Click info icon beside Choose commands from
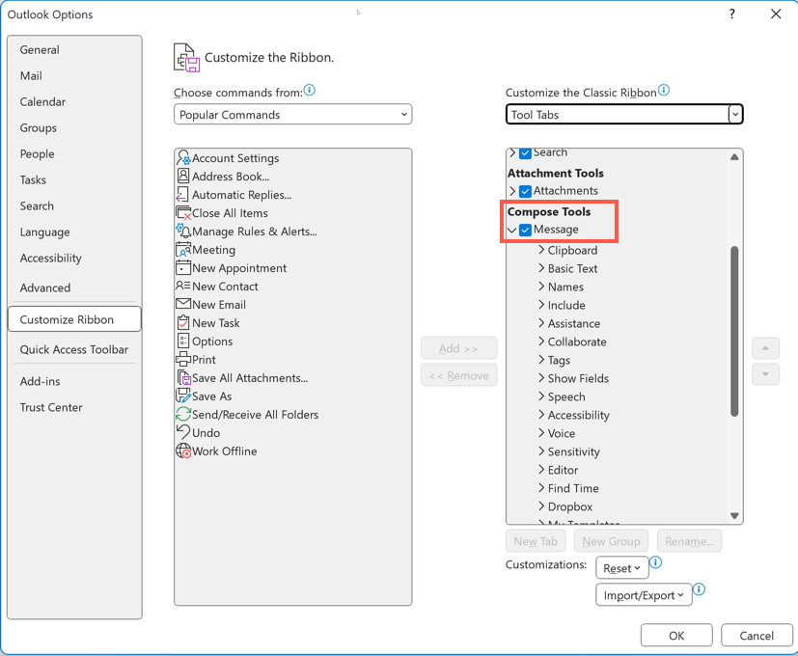798x656 pixels. (310, 91)
